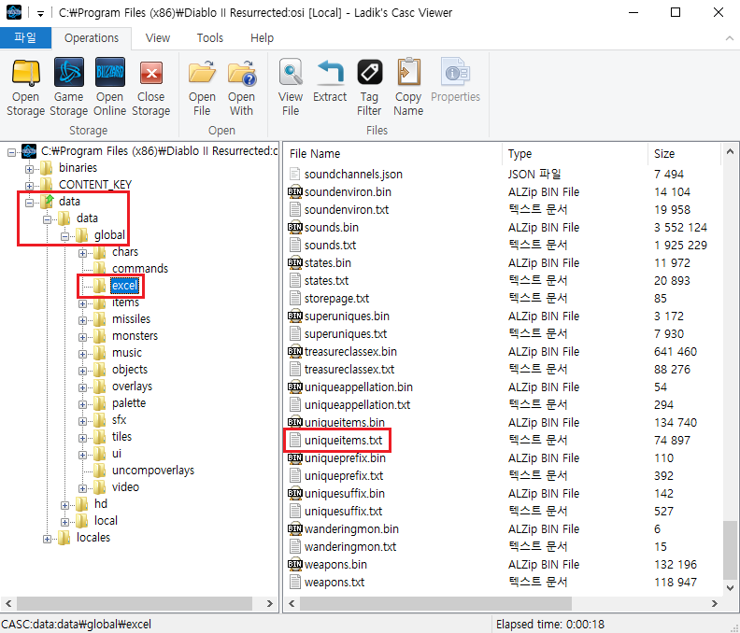Collapse the ribbon with the chevron

pyautogui.click(x=729, y=38)
